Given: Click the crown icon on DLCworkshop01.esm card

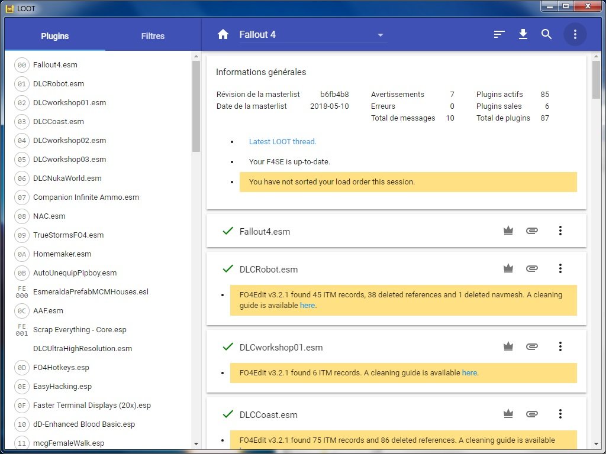Looking at the screenshot, I should 508,346.
